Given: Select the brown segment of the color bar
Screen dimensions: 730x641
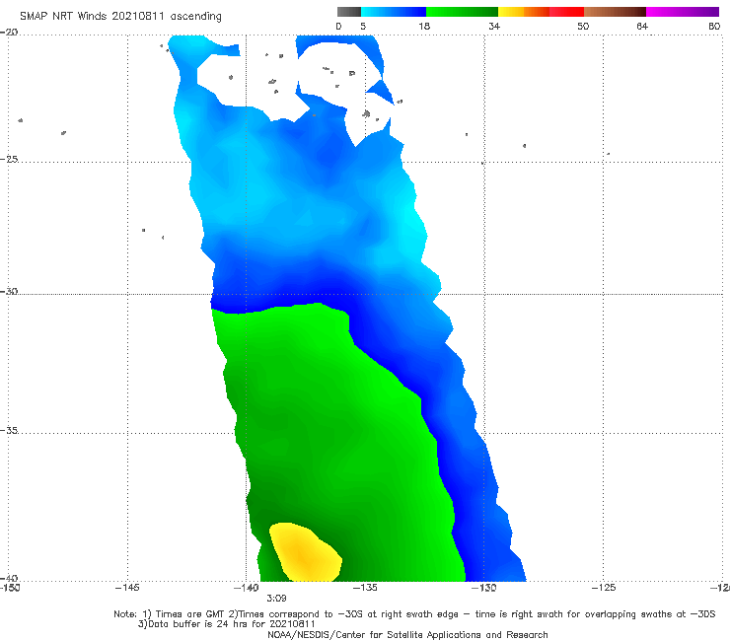Looking at the screenshot, I should click(615, 12).
